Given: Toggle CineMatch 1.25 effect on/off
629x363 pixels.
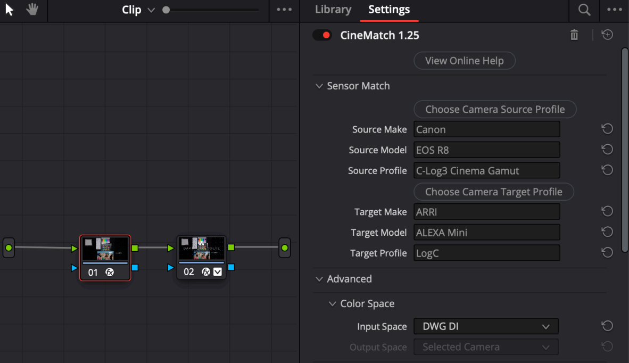Looking at the screenshot, I should (x=322, y=36).
